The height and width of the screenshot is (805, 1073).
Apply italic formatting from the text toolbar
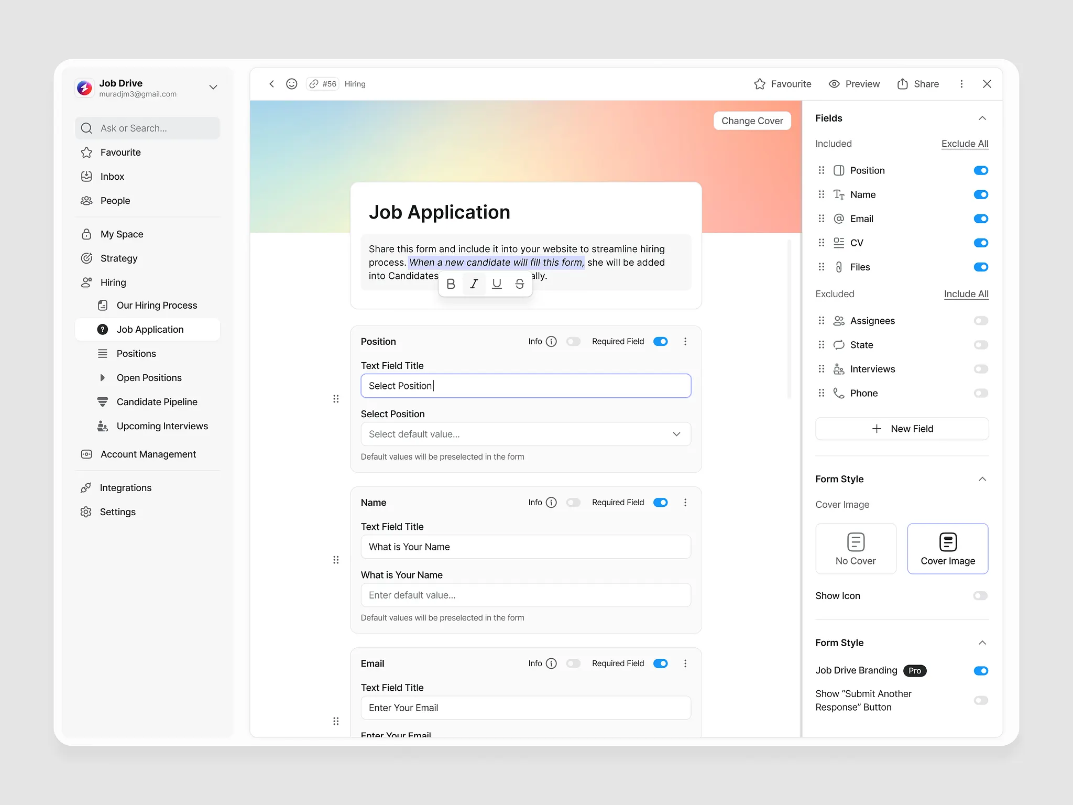[474, 284]
